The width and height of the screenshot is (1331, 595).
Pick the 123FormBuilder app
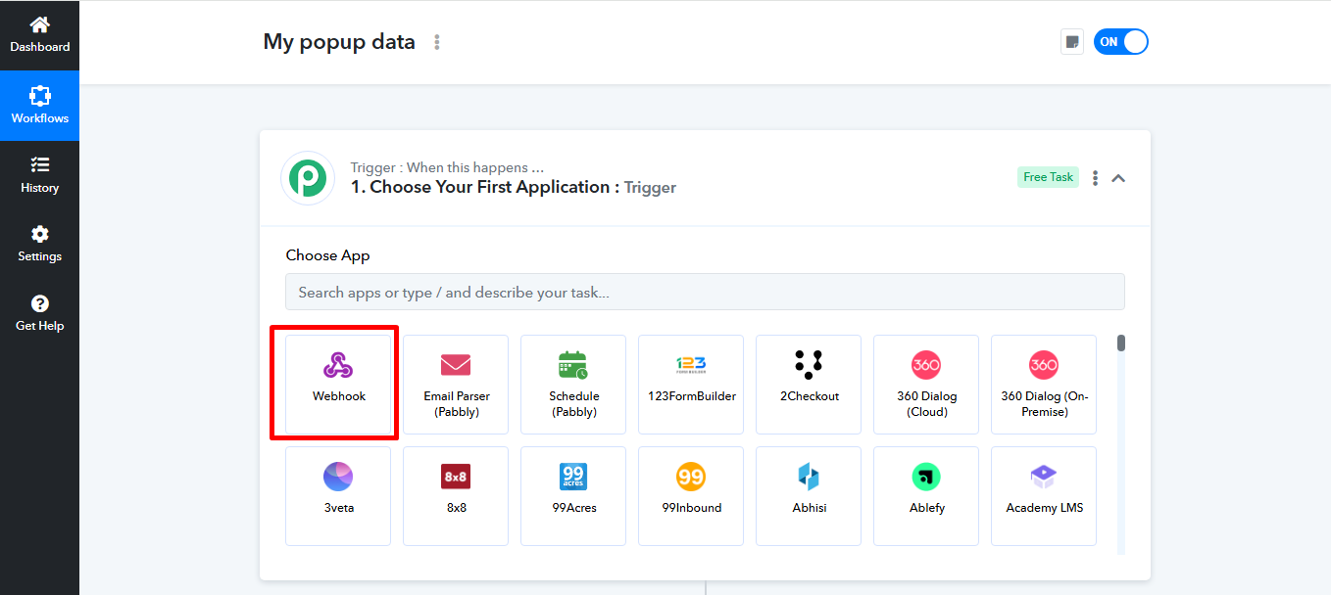pyautogui.click(x=690, y=384)
